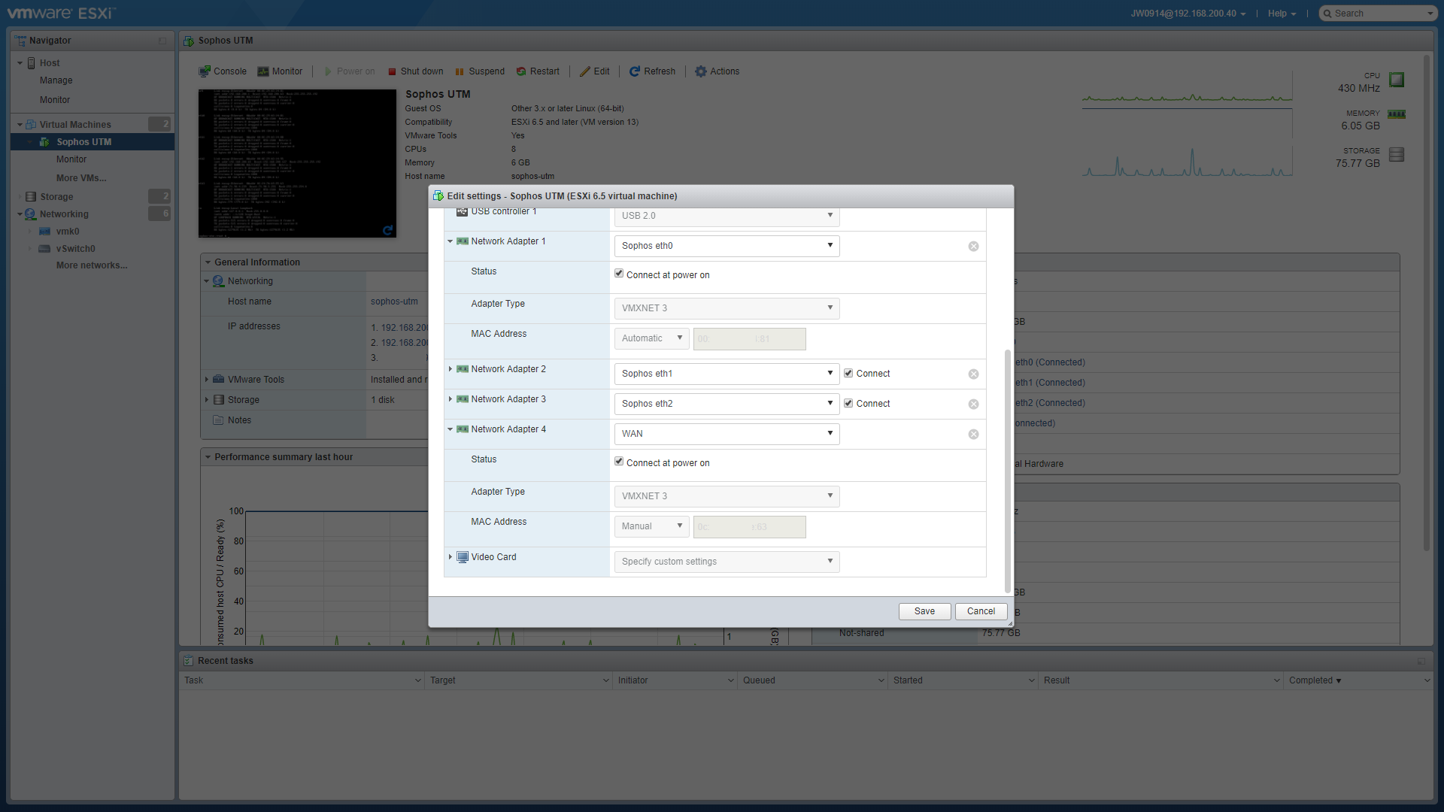Screen dimensions: 1444x812
Task: Select vmk0 in Navigator
Action: (68, 232)
